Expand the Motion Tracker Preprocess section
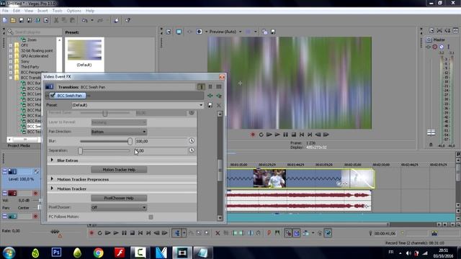Screen dimensions: 461x259 pos(52,179)
